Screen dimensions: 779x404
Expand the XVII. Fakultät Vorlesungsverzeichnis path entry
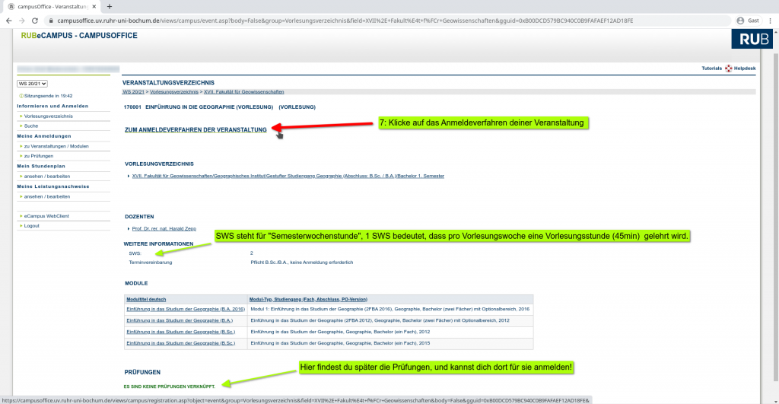(288, 176)
